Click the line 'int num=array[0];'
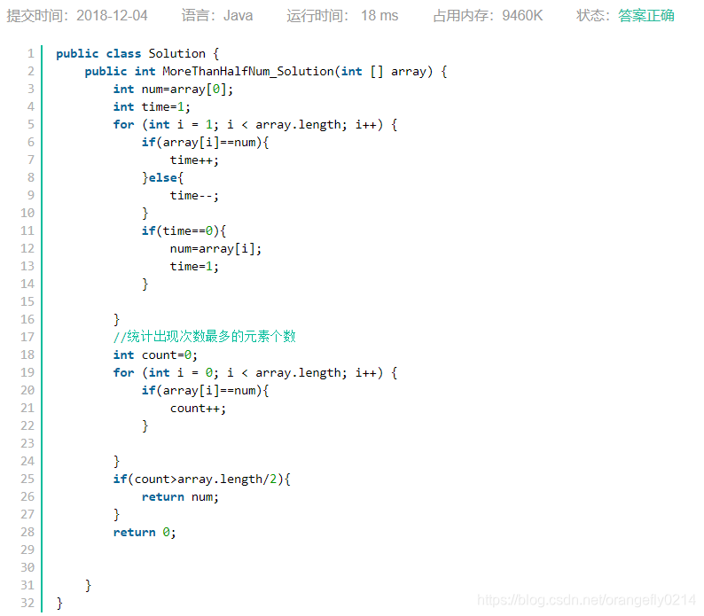This screenshot has width=704, height=616. click(x=173, y=89)
